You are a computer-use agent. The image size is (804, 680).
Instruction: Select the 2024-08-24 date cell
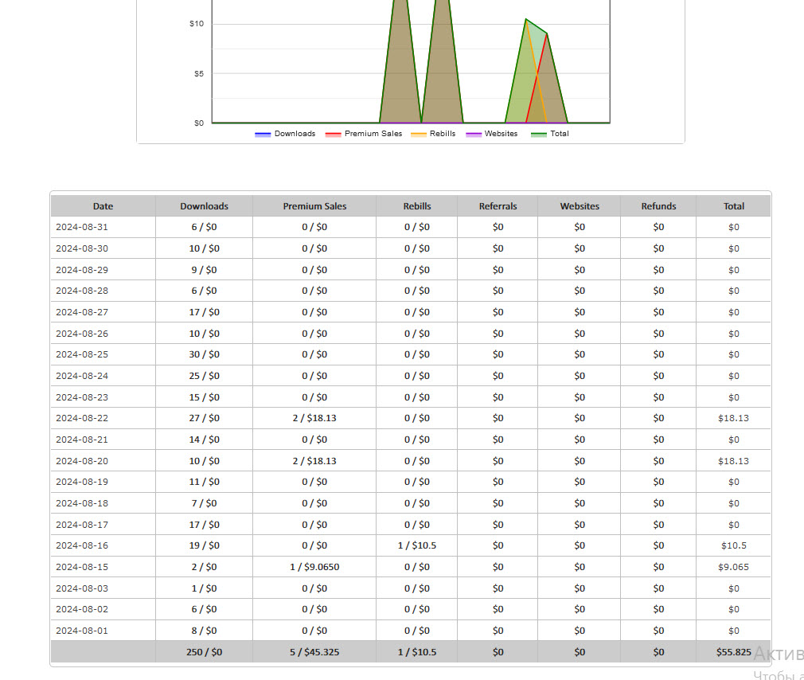coord(103,376)
